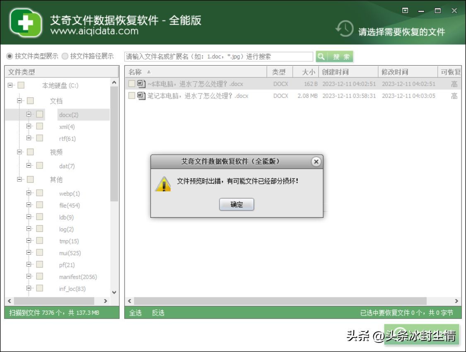This screenshot has width=466, height=352.
Task: Toggle the tmp(15) node expander
Action: pos(29,240)
